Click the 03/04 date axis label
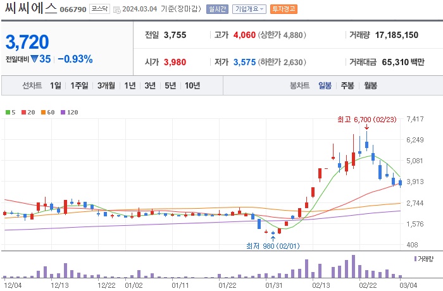The width and height of the screenshot is (443, 291). (x=408, y=285)
